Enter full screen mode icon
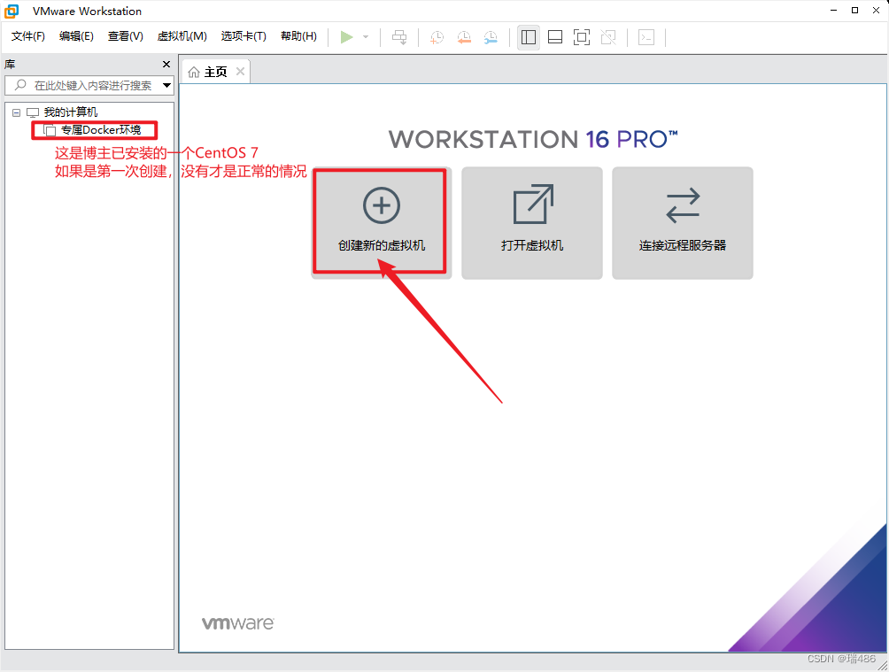This screenshot has width=889, height=672. point(582,37)
